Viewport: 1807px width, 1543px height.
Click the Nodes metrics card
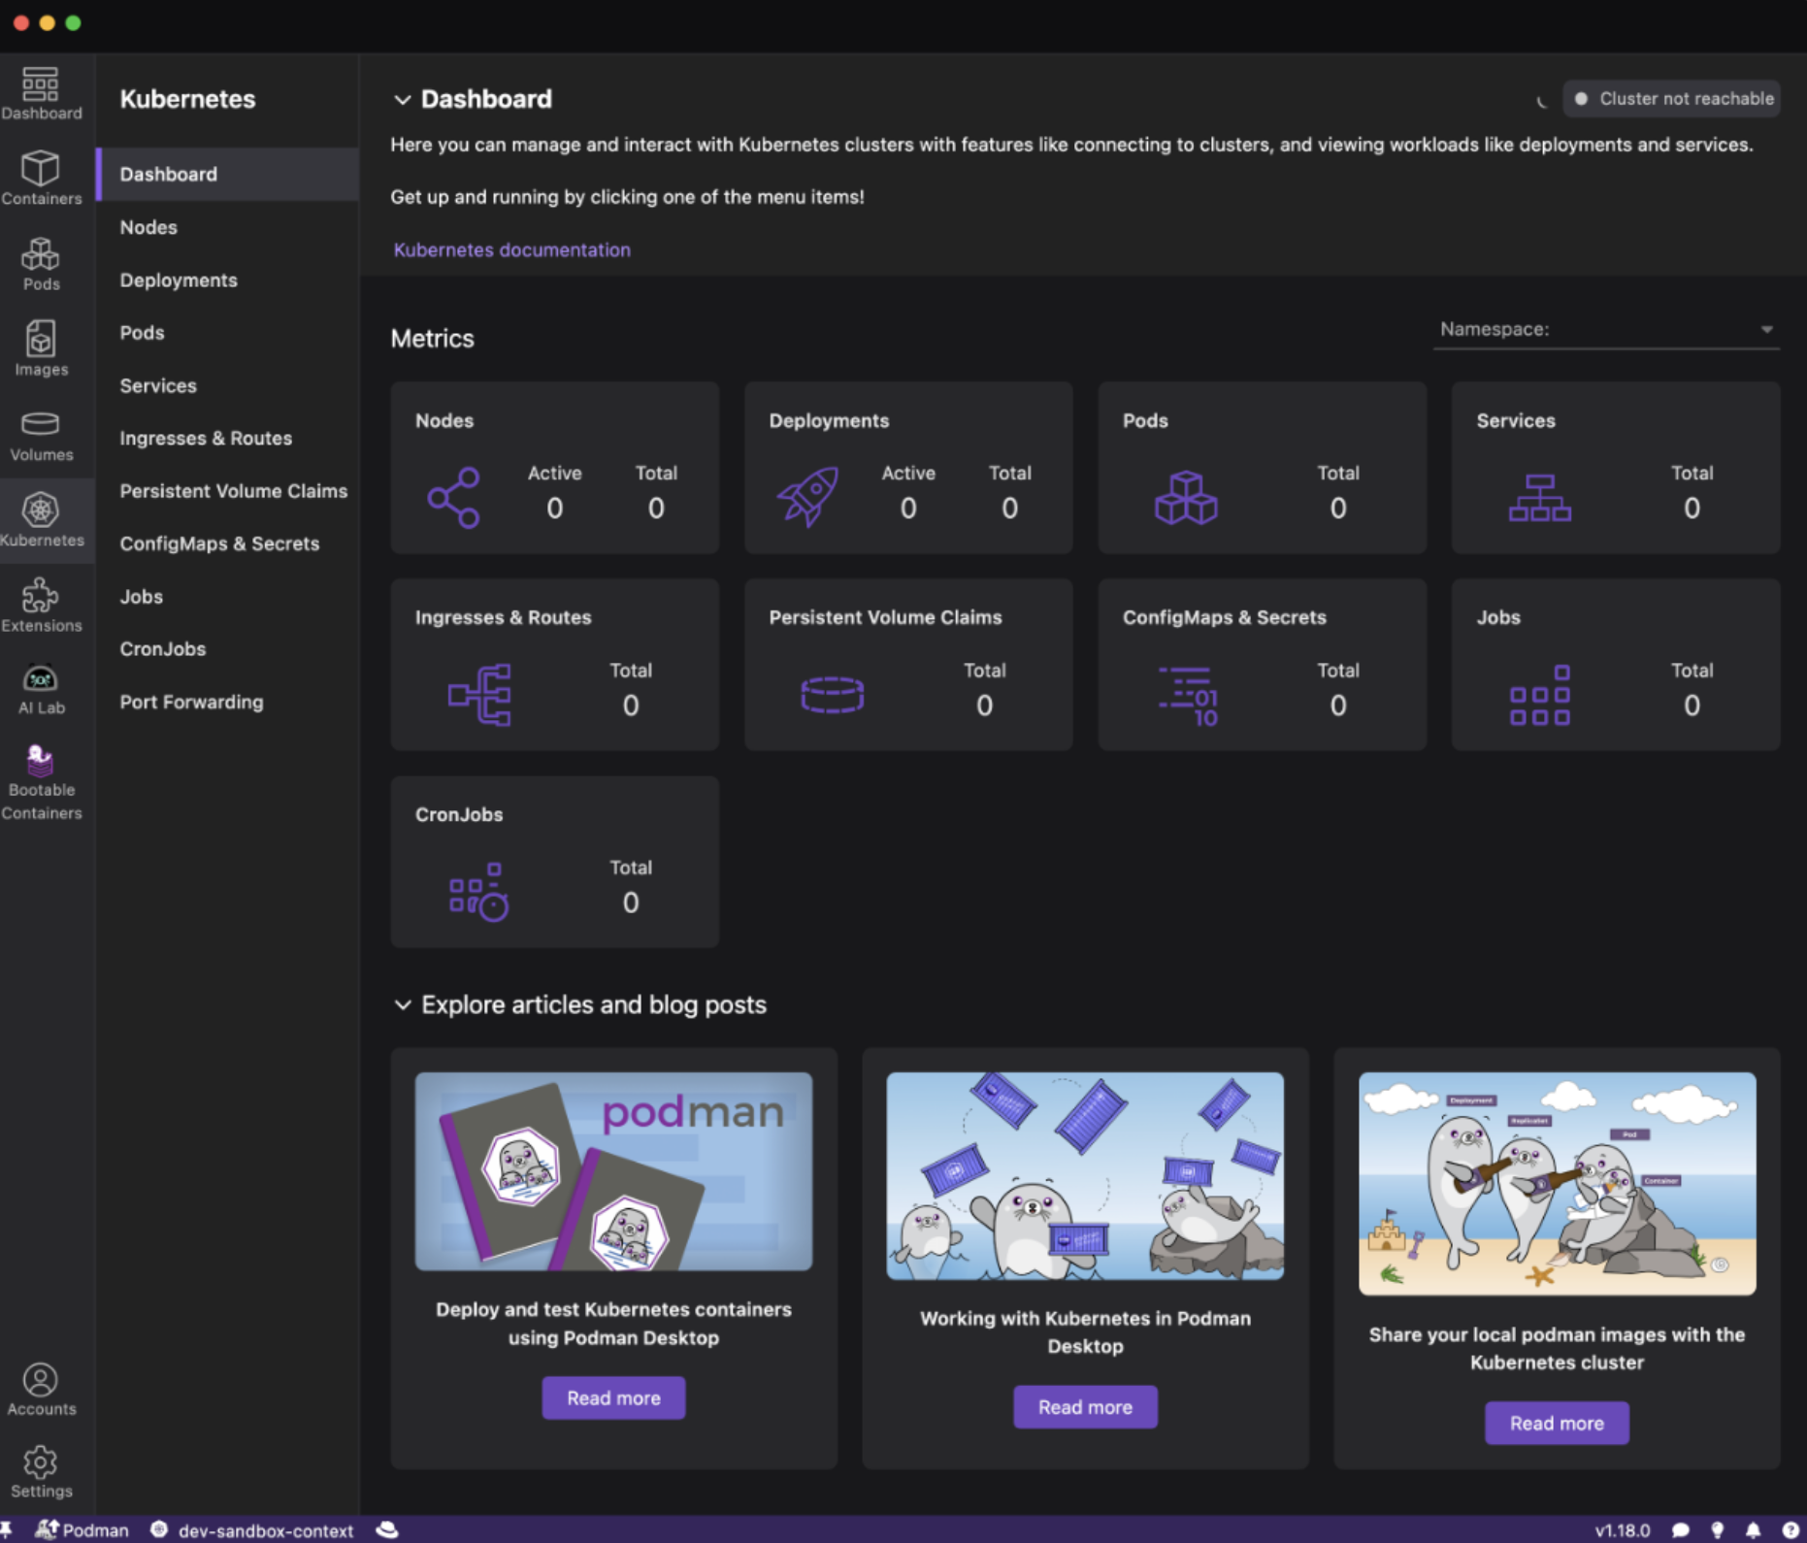point(554,468)
